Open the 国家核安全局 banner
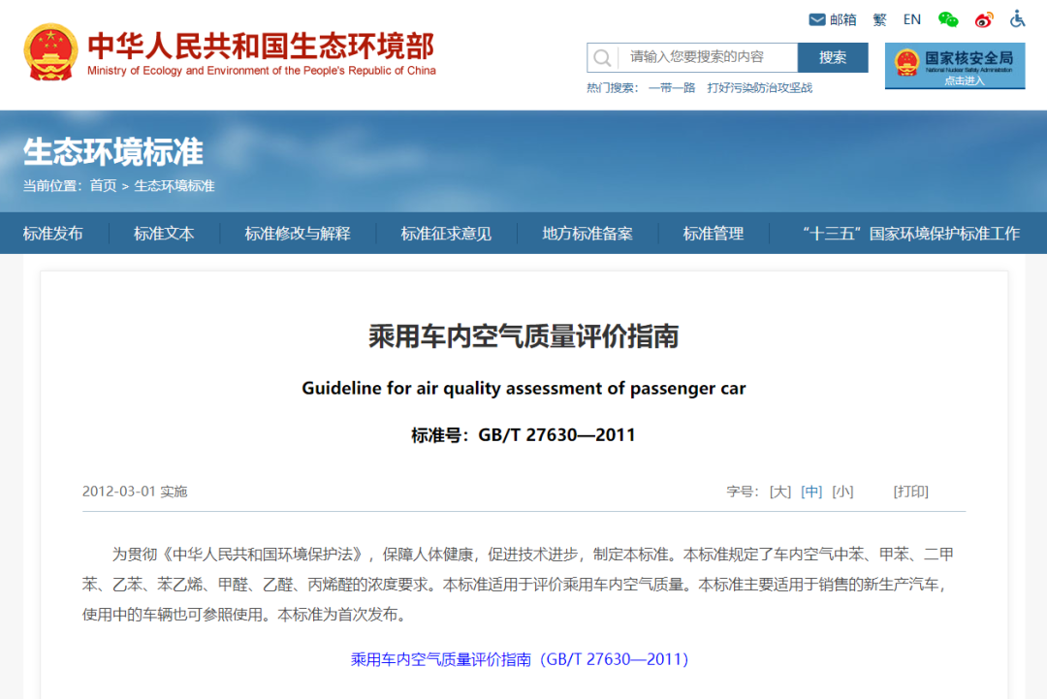The width and height of the screenshot is (1047, 699). [955, 65]
